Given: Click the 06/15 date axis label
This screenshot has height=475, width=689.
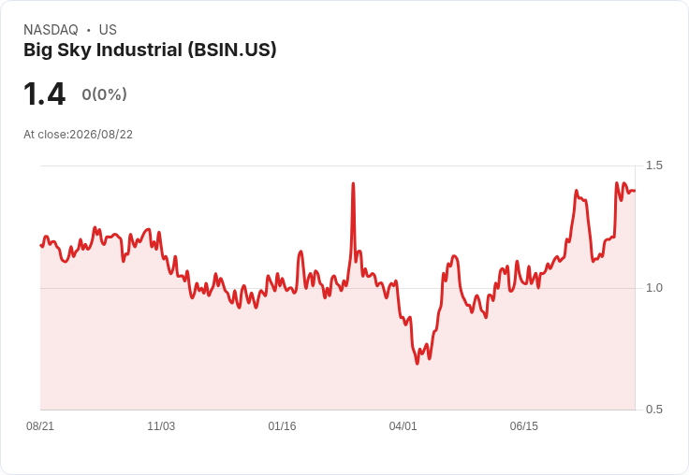Looking at the screenshot, I should click(524, 426).
